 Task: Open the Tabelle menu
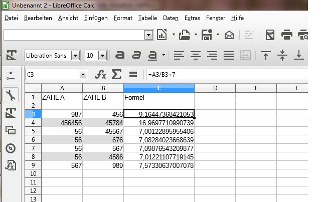[147, 18]
